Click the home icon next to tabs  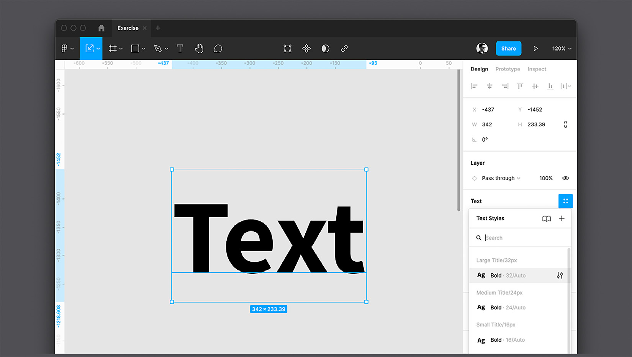pos(101,28)
